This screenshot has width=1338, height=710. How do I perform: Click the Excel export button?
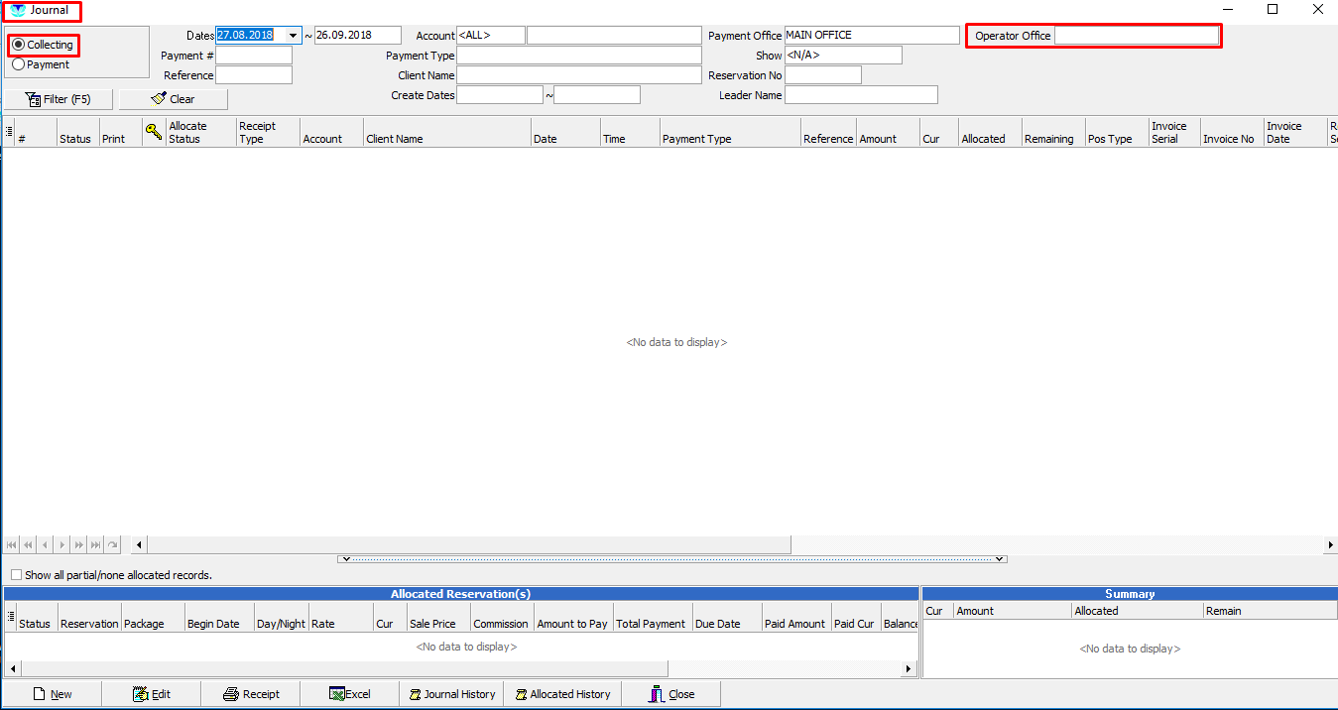[349, 694]
